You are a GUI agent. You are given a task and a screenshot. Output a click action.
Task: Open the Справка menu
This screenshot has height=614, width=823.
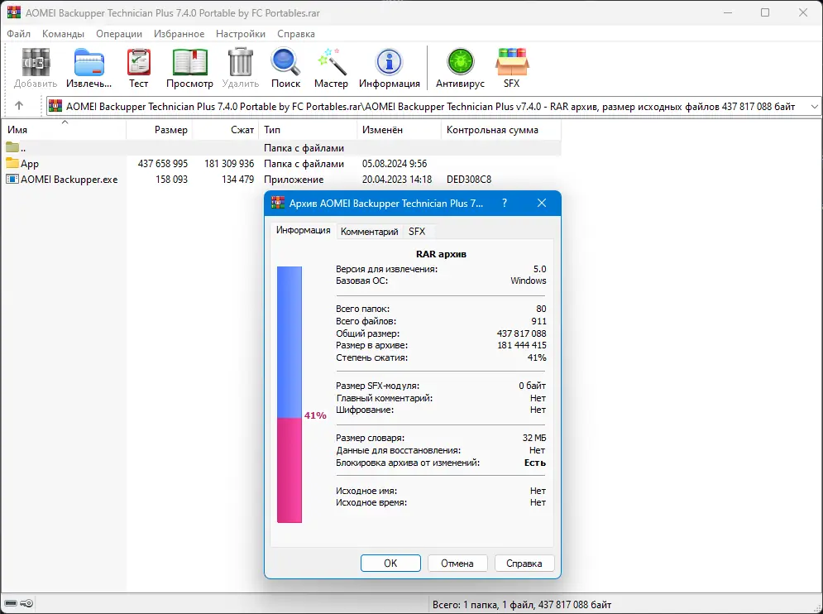coord(296,34)
